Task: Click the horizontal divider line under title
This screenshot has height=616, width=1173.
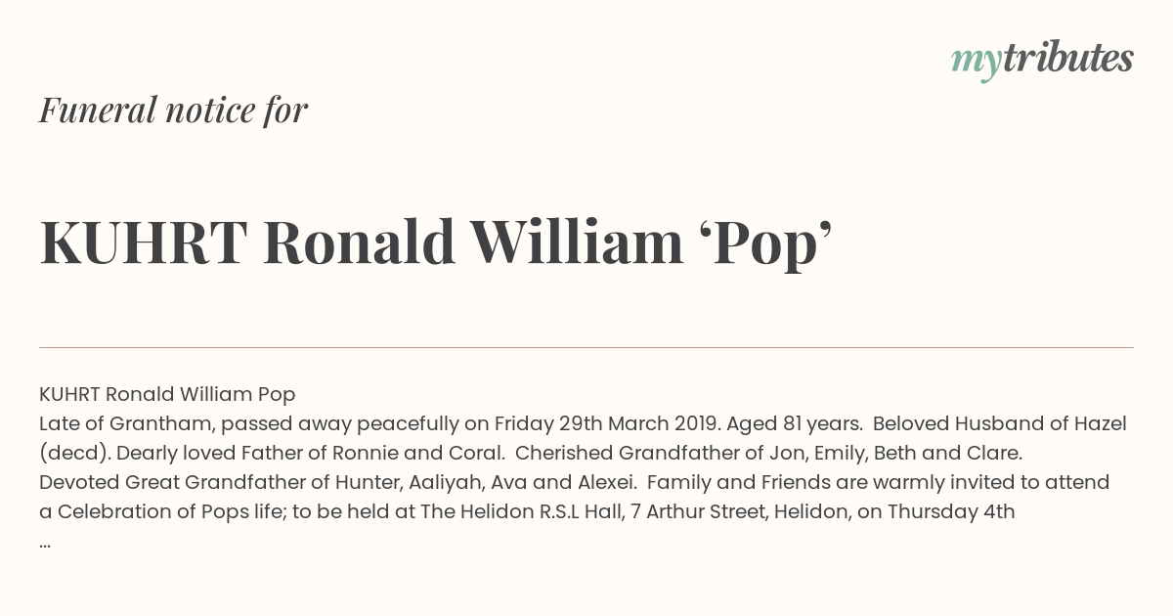Action: pos(586,347)
